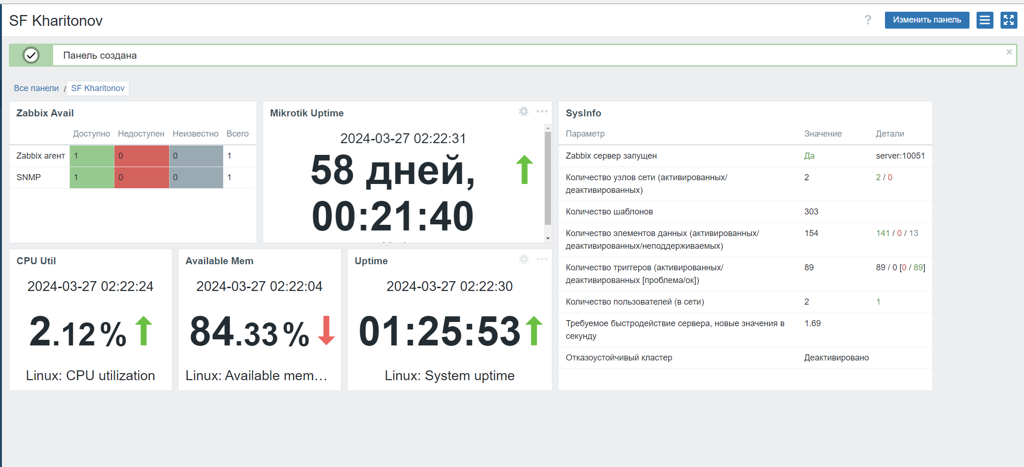The height and width of the screenshot is (467, 1024).
Task: Enter kiosk fullscreen mode icon
Action: click(x=1008, y=20)
